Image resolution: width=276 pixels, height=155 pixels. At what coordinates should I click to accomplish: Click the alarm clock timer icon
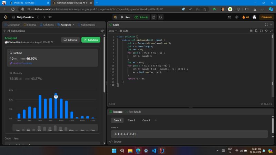pos(154,17)
